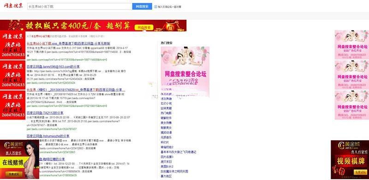Viewport: 369px width, 180px height.
Task: Open the 长生界（精校）_20130618174829.txt result
Action: coord(76,90)
